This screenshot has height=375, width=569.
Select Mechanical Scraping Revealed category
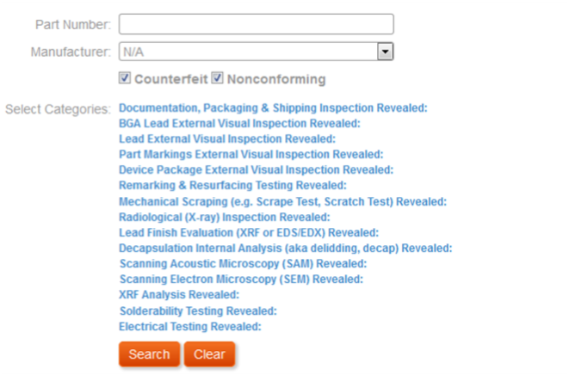point(282,201)
